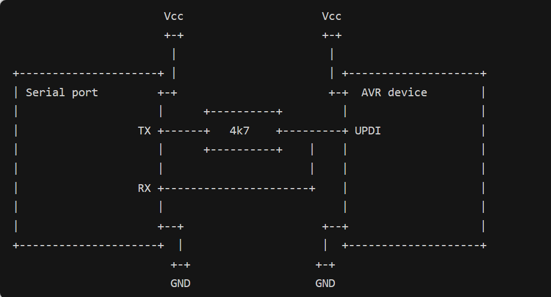Select the 'AVR device' text
551x297 pixels.
394,92
